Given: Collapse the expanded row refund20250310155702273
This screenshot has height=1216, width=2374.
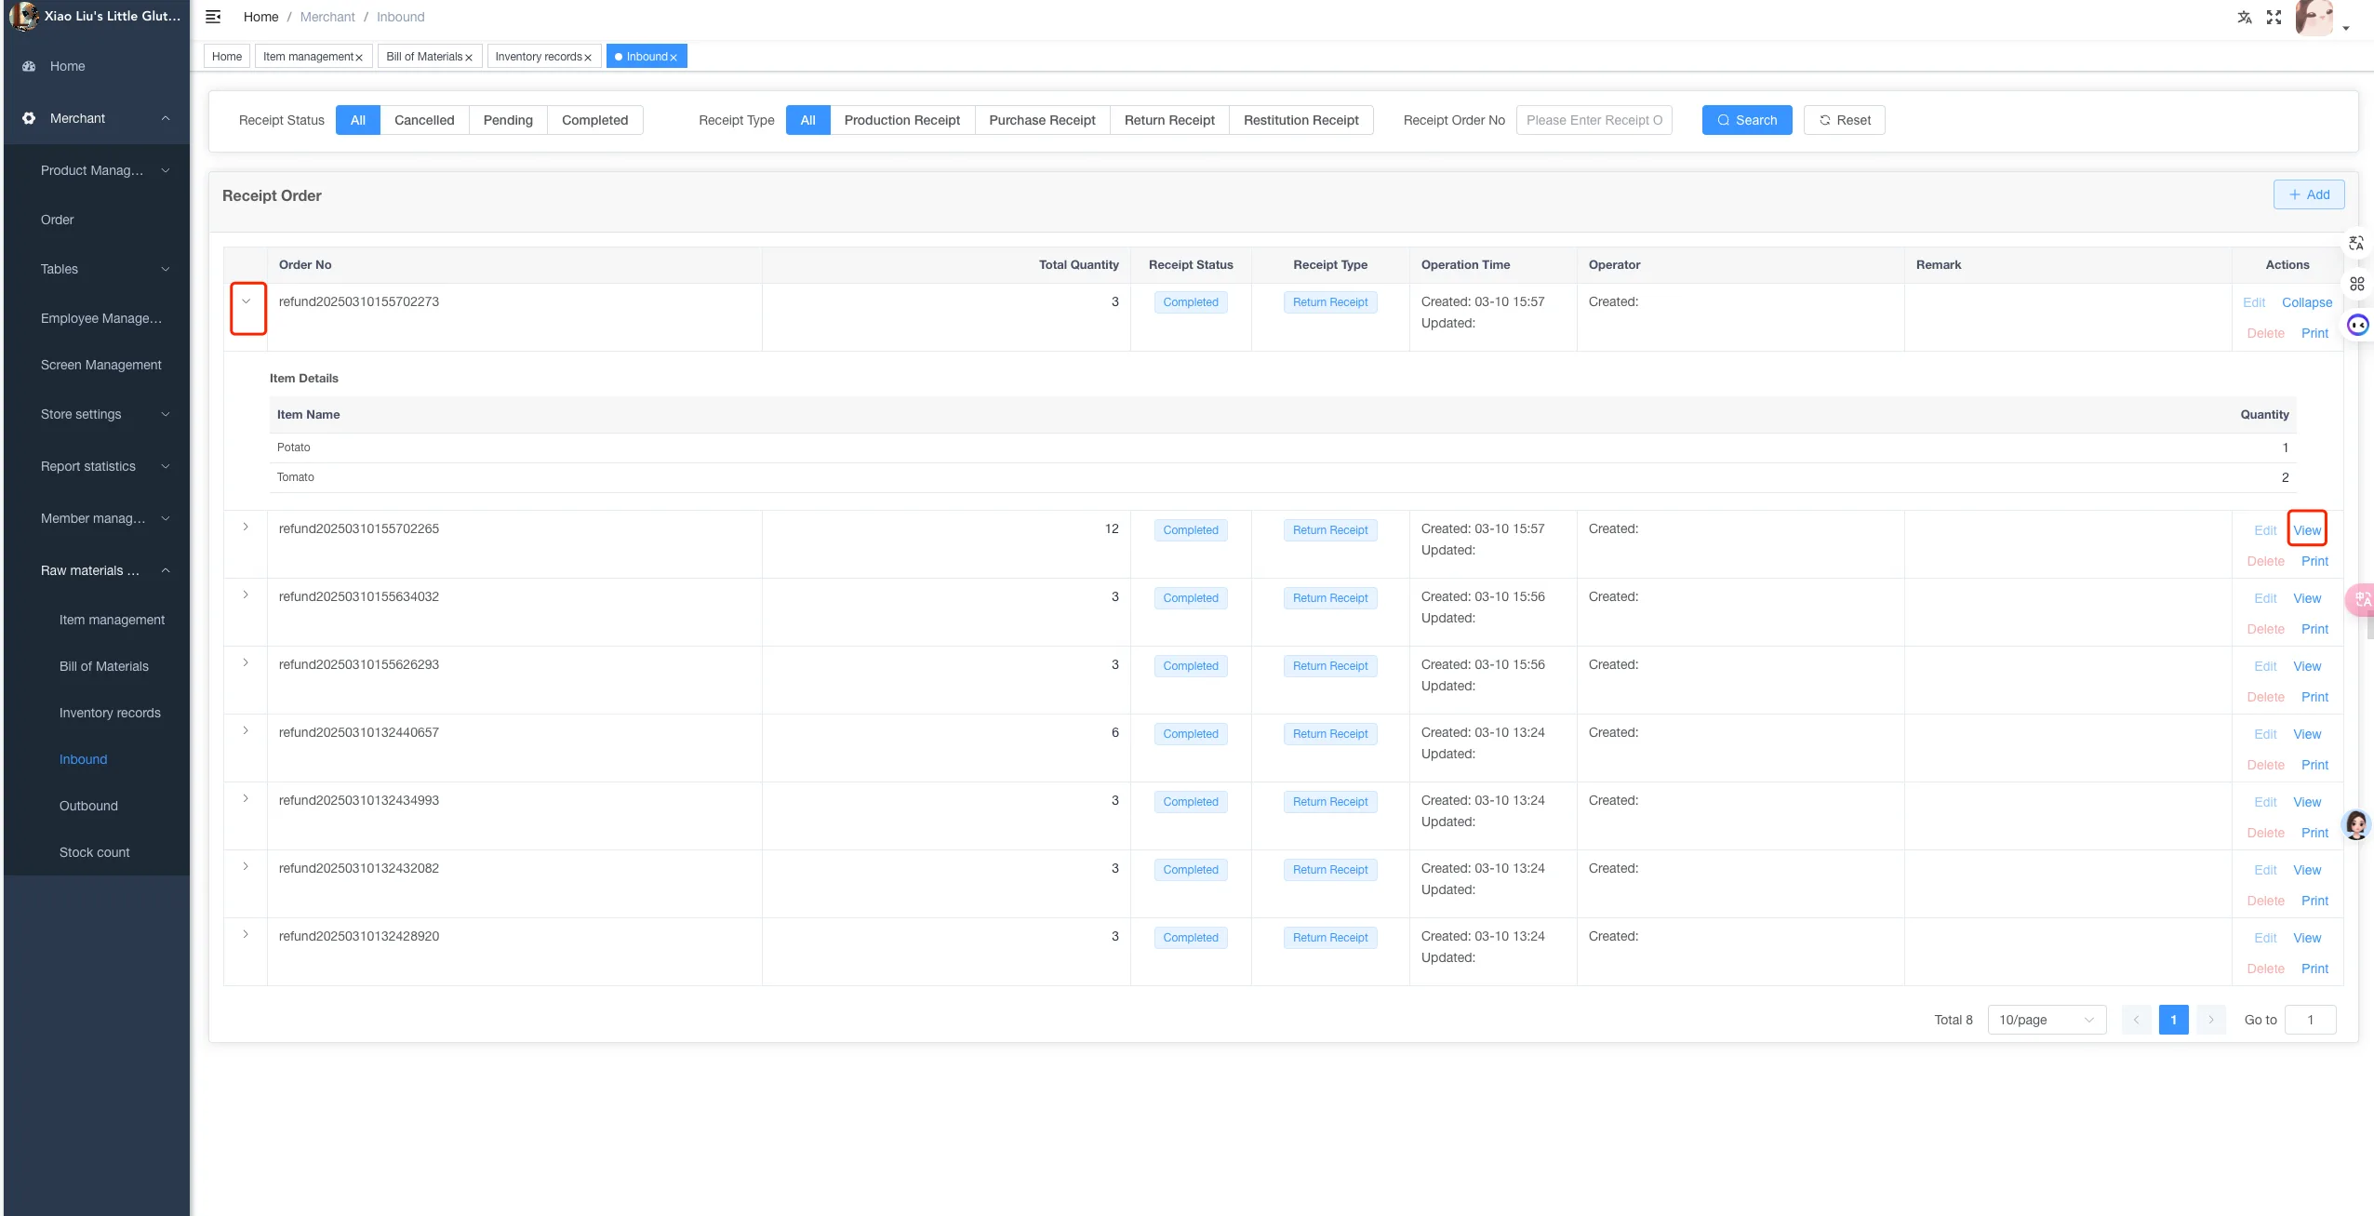Looking at the screenshot, I should pos(247,301).
